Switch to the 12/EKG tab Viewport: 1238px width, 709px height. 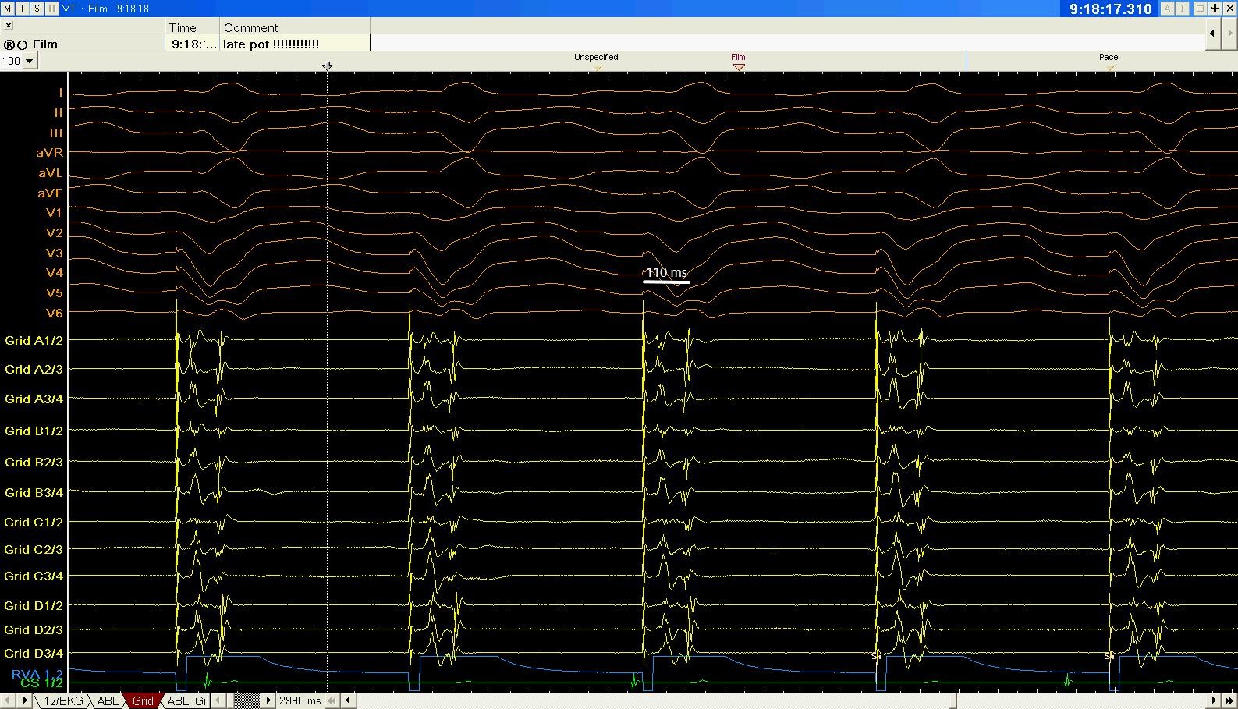coord(62,700)
